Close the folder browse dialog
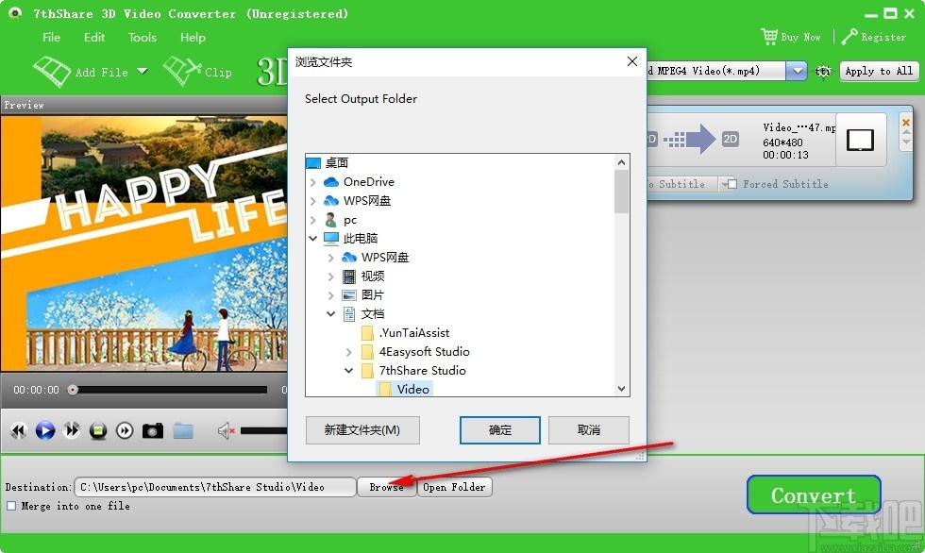Viewport: 925px width, 553px height. tap(632, 61)
